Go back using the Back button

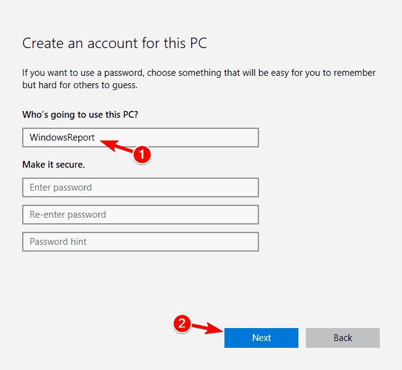[x=343, y=338]
